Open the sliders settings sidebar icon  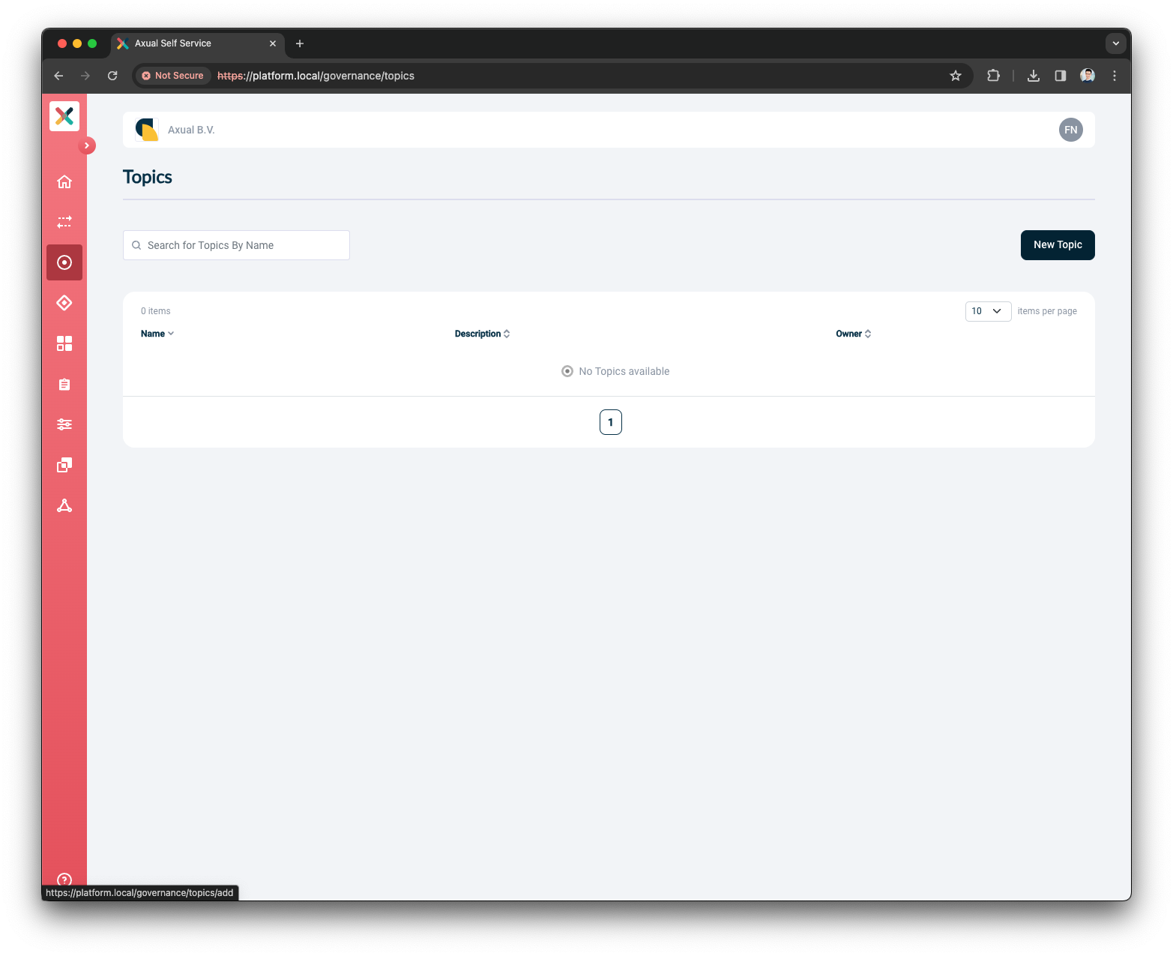pyautogui.click(x=64, y=424)
